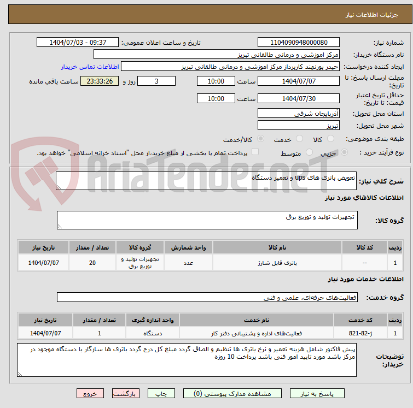Select the جزیی purchase type radio
The image size is (413, 408).
pyautogui.click(x=344, y=152)
